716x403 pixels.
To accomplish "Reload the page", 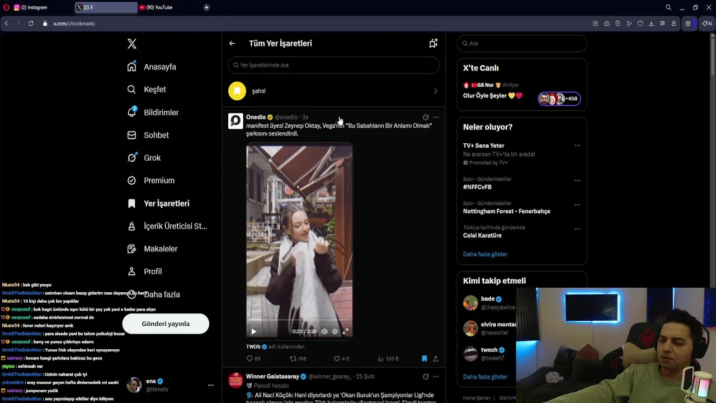I will [x=31, y=24].
